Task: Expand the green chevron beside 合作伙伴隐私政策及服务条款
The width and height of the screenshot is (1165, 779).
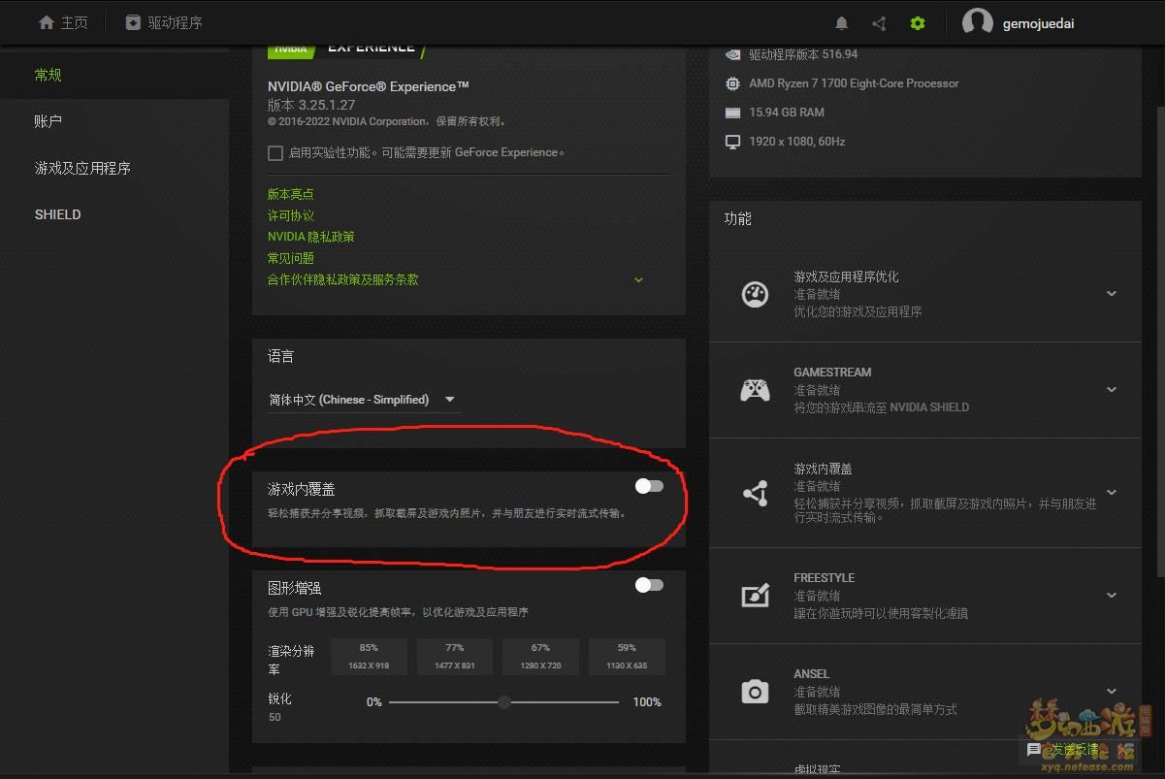Action: pyautogui.click(x=638, y=280)
